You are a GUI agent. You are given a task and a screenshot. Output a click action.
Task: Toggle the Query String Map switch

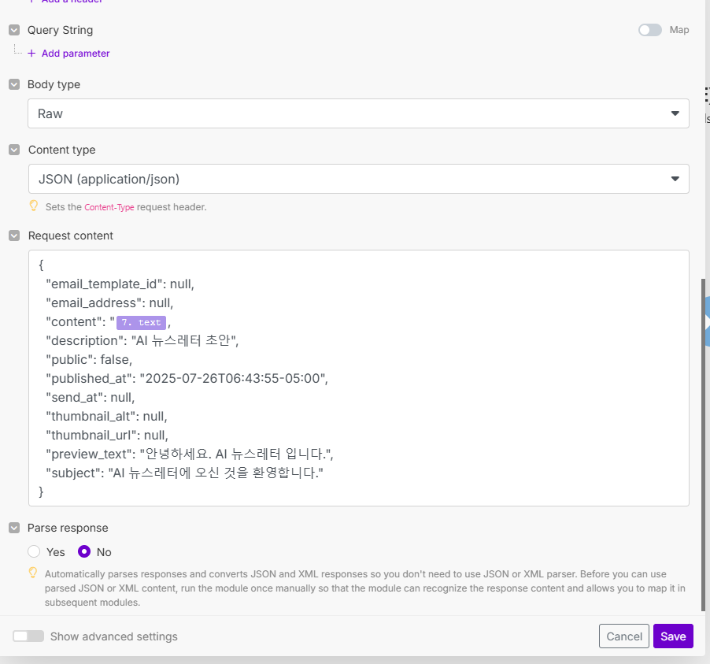(650, 30)
